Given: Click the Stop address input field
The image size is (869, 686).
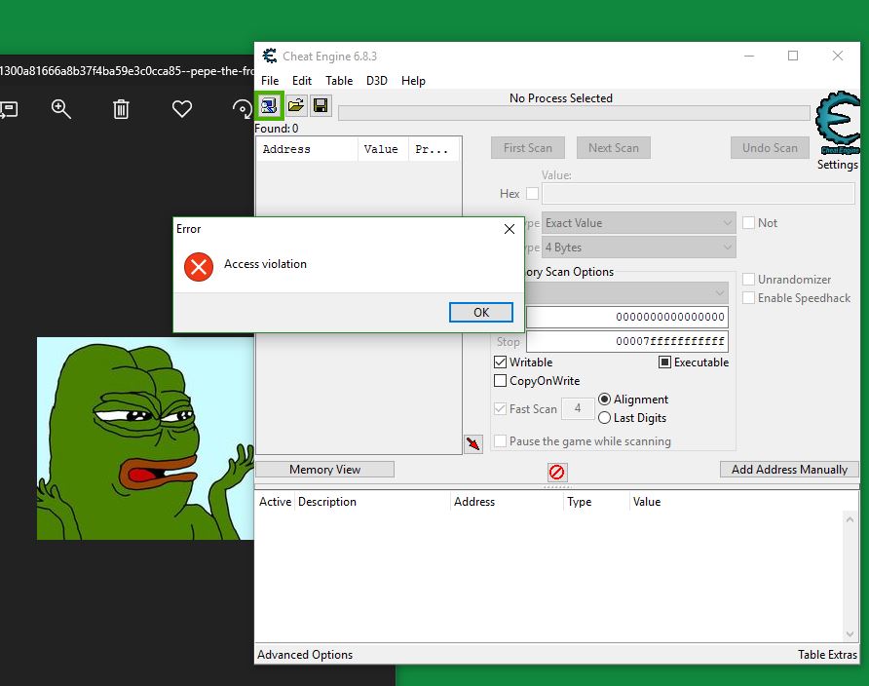Looking at the screenshot, I should pyautogui.click(x=627, y=342).
